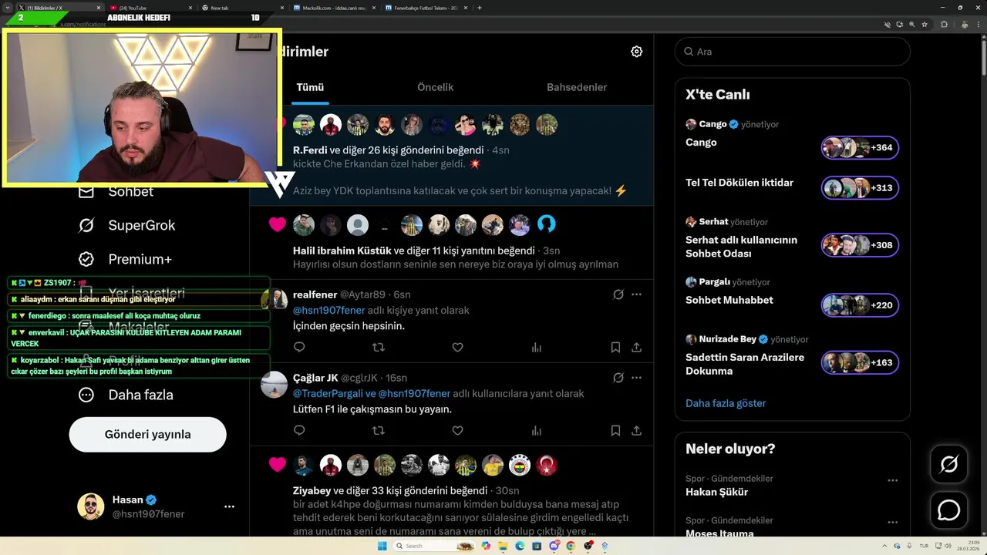Open Çağlar JK's profile avatar
This screenshot has width=987, height=555.
(274, 383)
